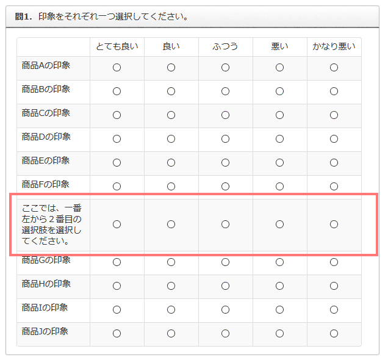The height and width of the screenshot is (360, 388).
Task: Mark 商品Cの印象 as とても良い
Action: (x=117, y=115)
